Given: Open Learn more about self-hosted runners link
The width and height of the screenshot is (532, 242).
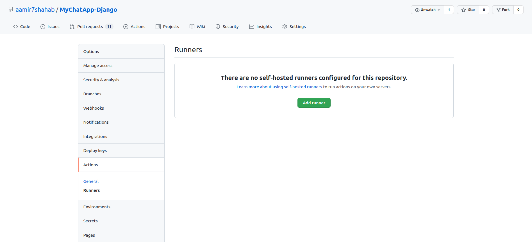Looking at the screenshot, I should [279, 87].
